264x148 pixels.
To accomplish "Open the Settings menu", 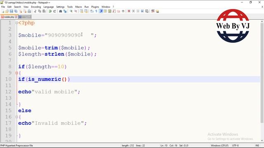I will click(x=60, y=7).
